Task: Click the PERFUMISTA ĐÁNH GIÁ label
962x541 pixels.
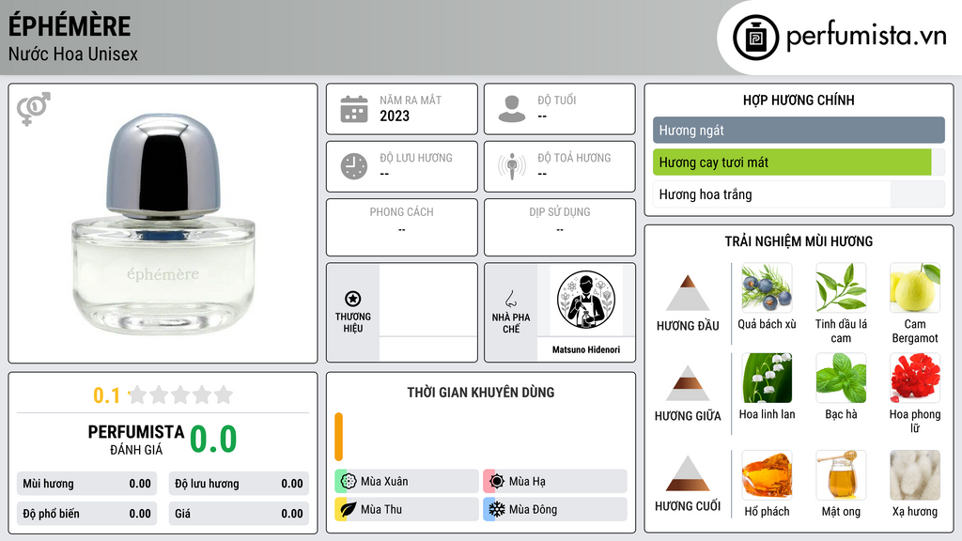Action: pos(136,440)
